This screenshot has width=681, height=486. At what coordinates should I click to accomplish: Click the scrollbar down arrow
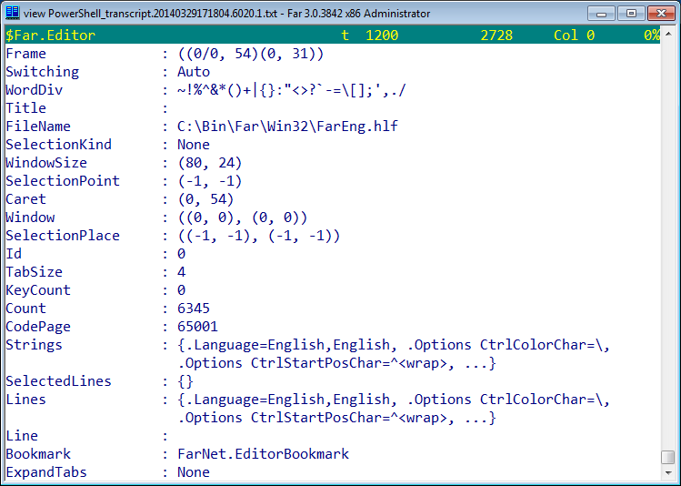pyautogui.click(x=668, y=472)
